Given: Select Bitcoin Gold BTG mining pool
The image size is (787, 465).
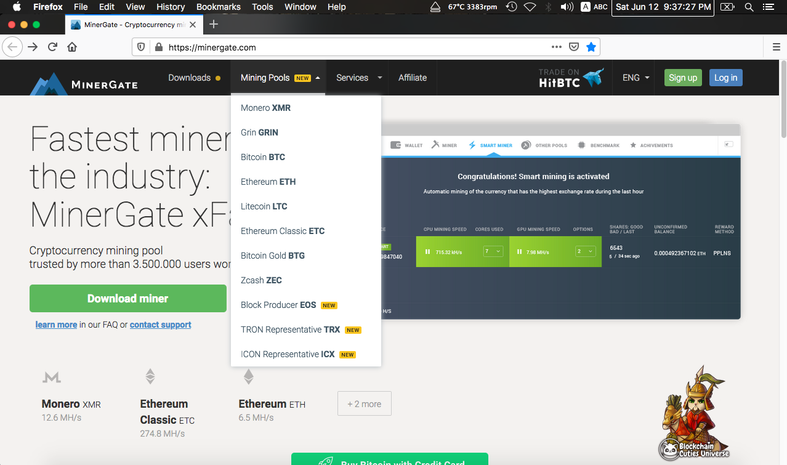Looking at the screenshot, I should [306, 256].
